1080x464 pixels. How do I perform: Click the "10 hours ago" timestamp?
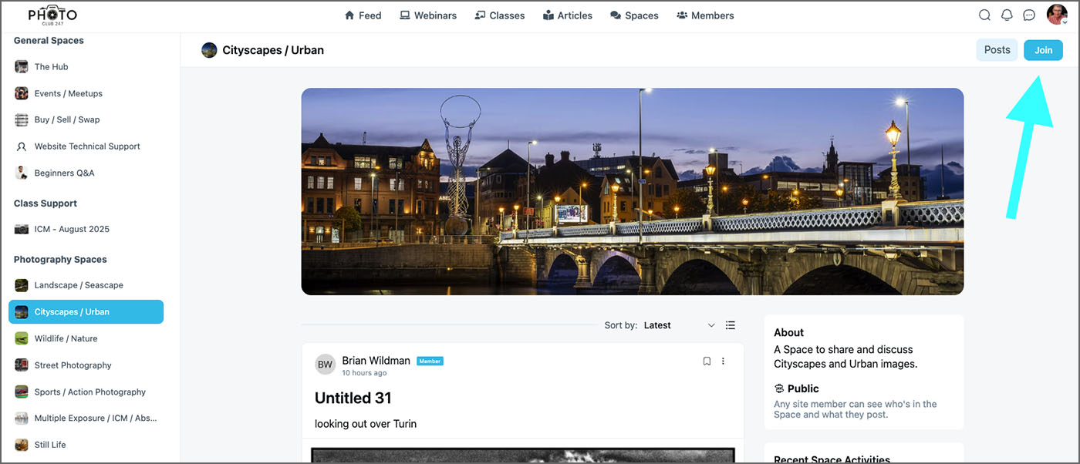coord(364,373)
